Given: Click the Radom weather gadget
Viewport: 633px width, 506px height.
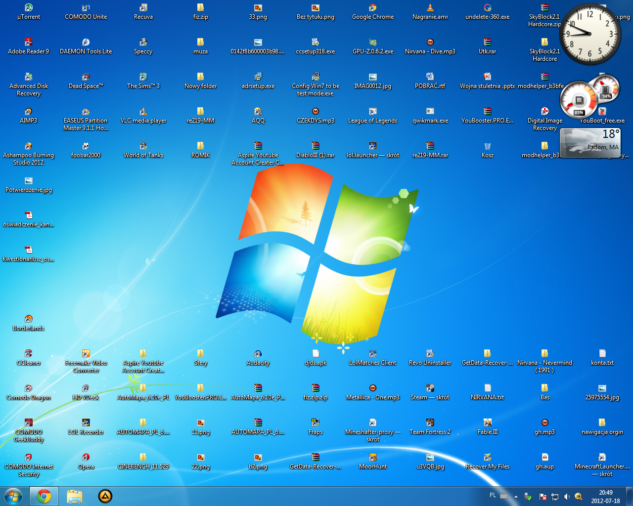Looking at the screenshot, I should [589, 142].
